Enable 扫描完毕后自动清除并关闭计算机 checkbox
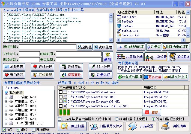 [60, 119]
